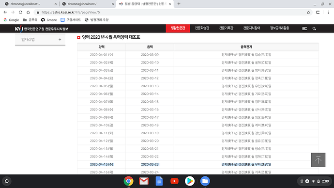334x188 pixels.
Task: Bookmark this page with the star icon
Action: point(308,13)
